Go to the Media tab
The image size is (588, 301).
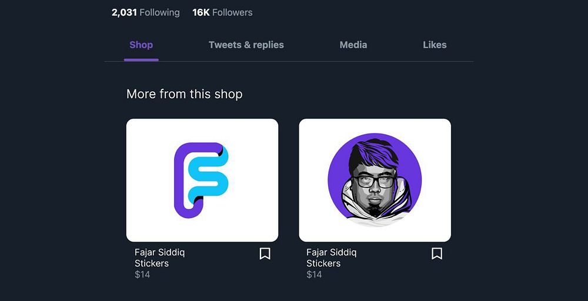353,45
